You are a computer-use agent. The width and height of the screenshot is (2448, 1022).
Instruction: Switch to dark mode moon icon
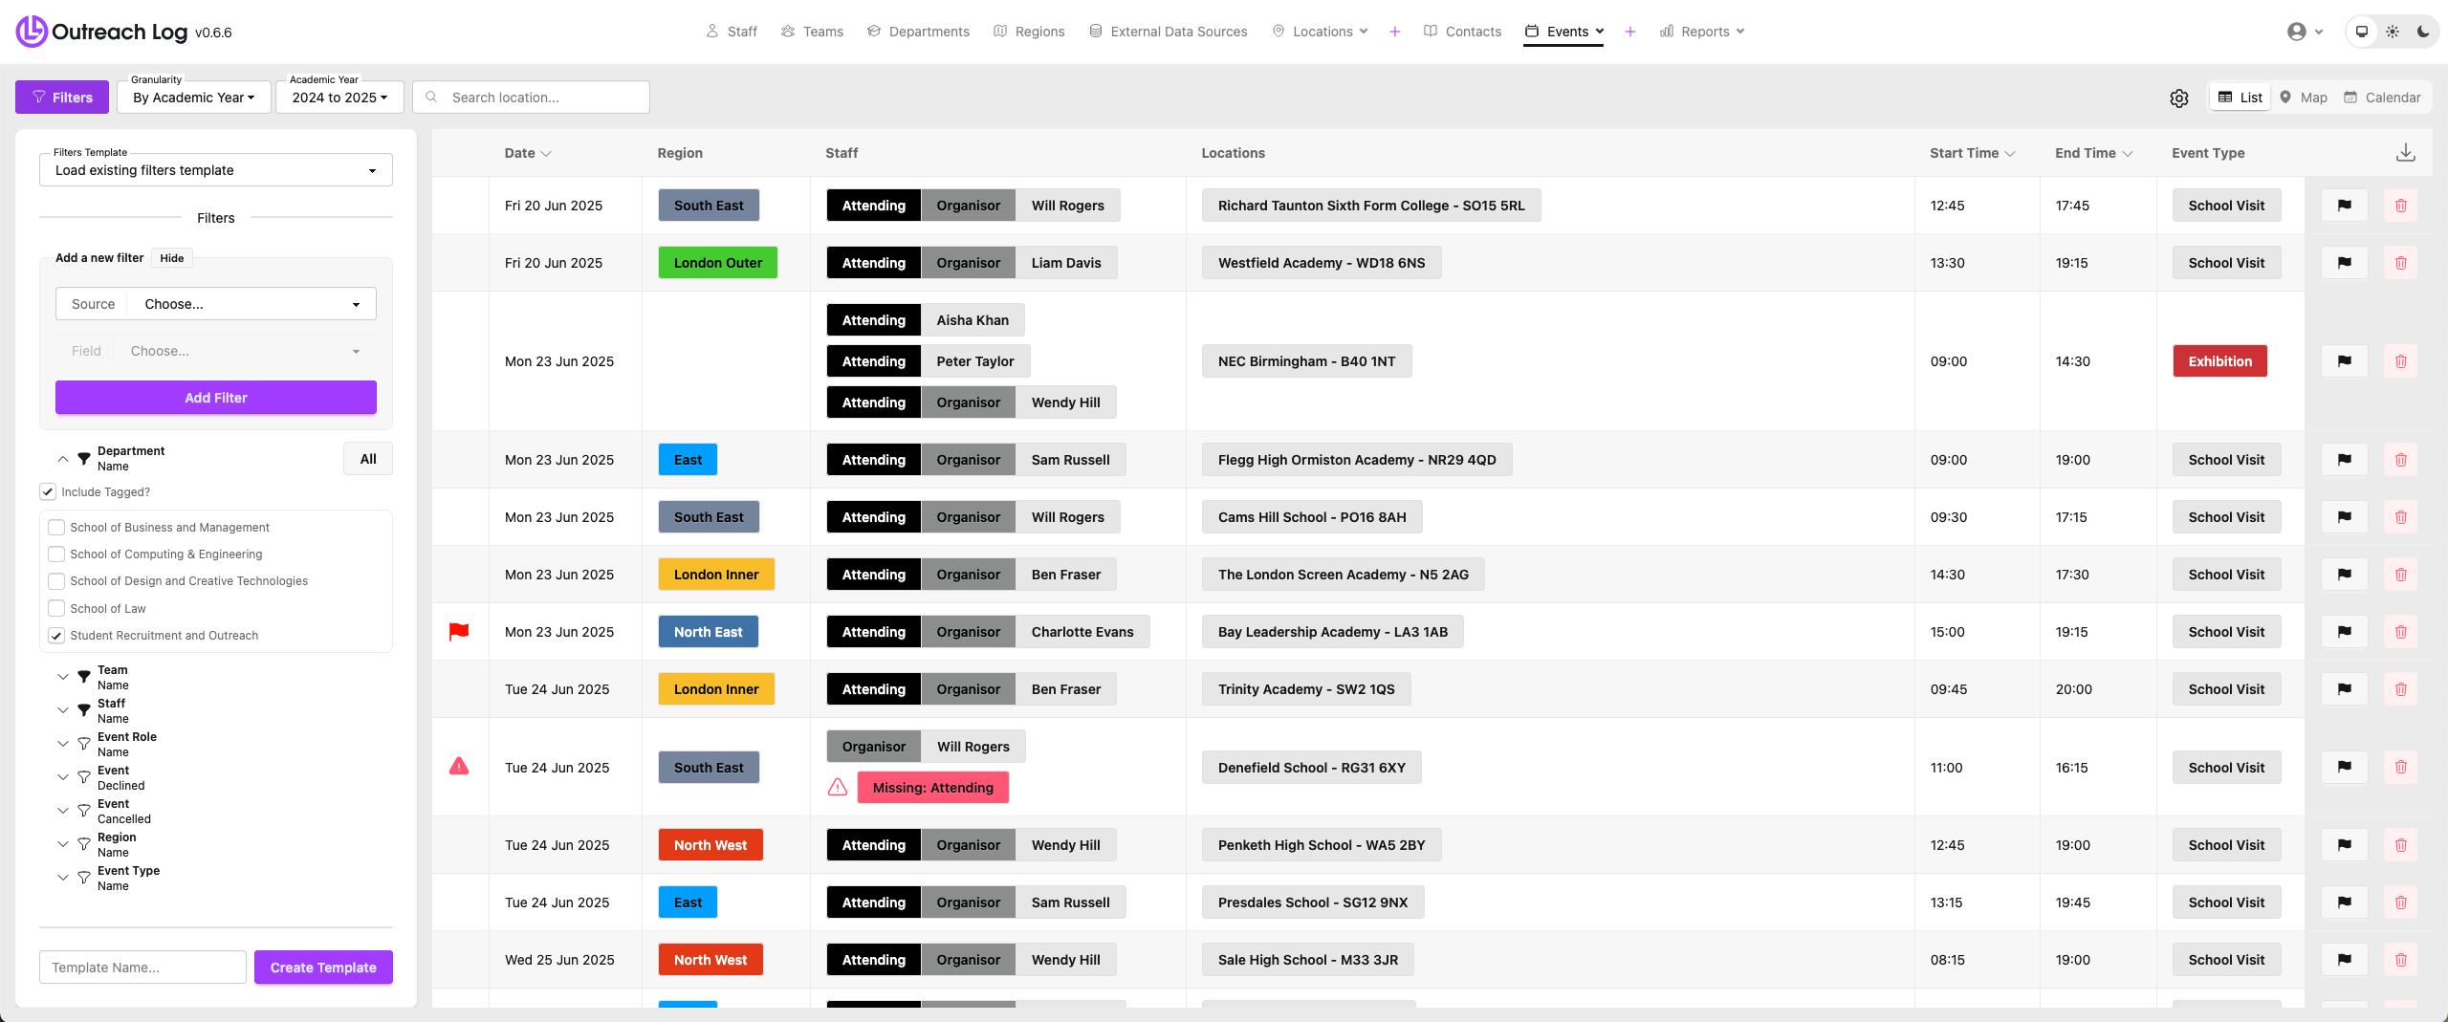click(x=2422, y=32)
